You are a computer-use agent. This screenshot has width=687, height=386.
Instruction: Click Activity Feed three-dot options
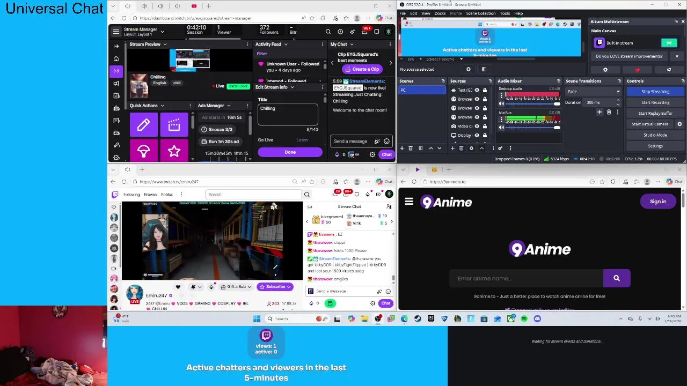[x=323, y=44]
